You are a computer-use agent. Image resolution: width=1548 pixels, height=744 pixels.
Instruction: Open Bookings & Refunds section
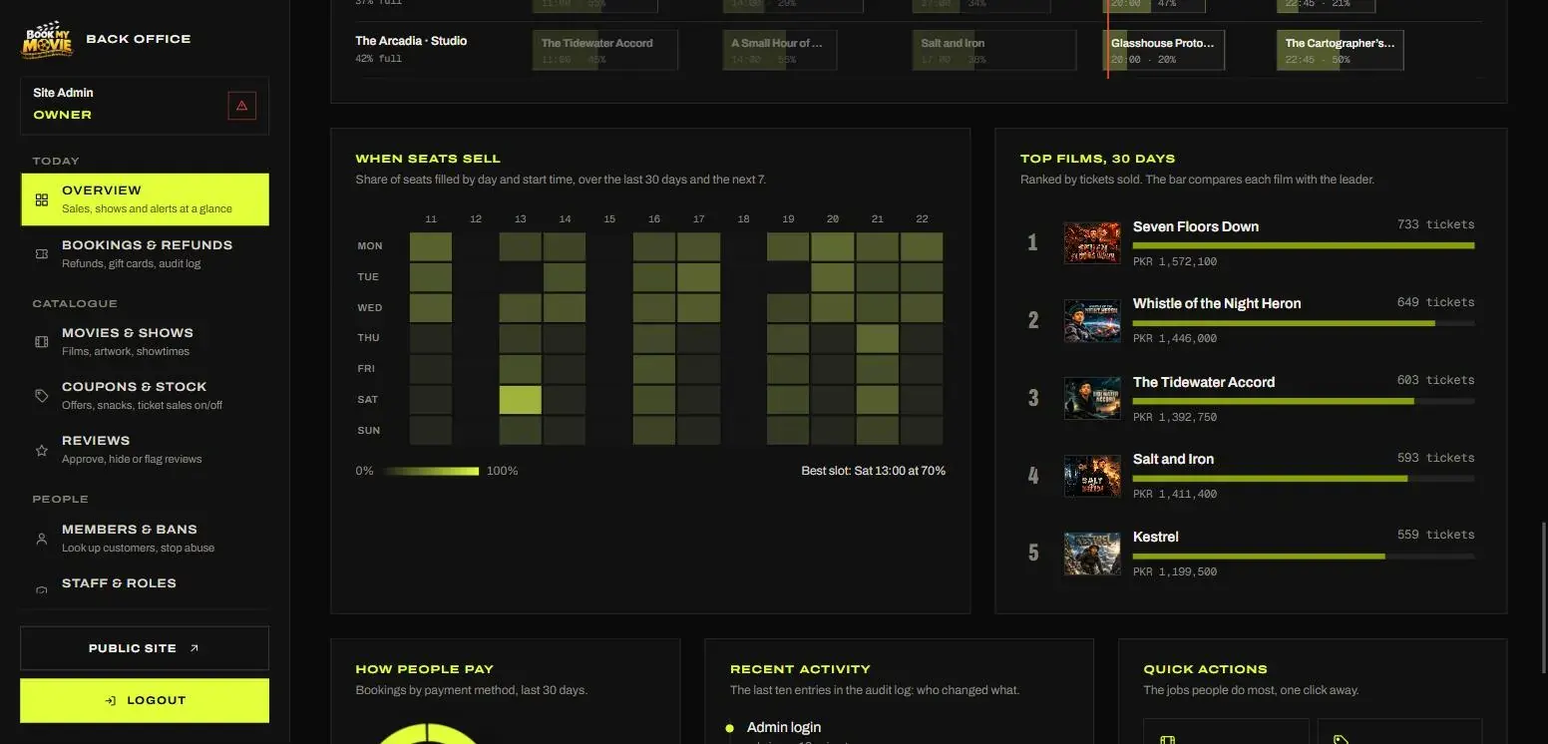coord(145,254)
